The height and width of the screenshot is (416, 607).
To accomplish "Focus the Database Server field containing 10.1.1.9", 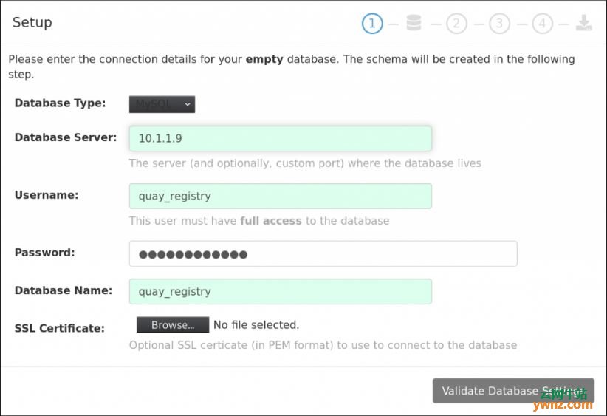I will [280, 138].
